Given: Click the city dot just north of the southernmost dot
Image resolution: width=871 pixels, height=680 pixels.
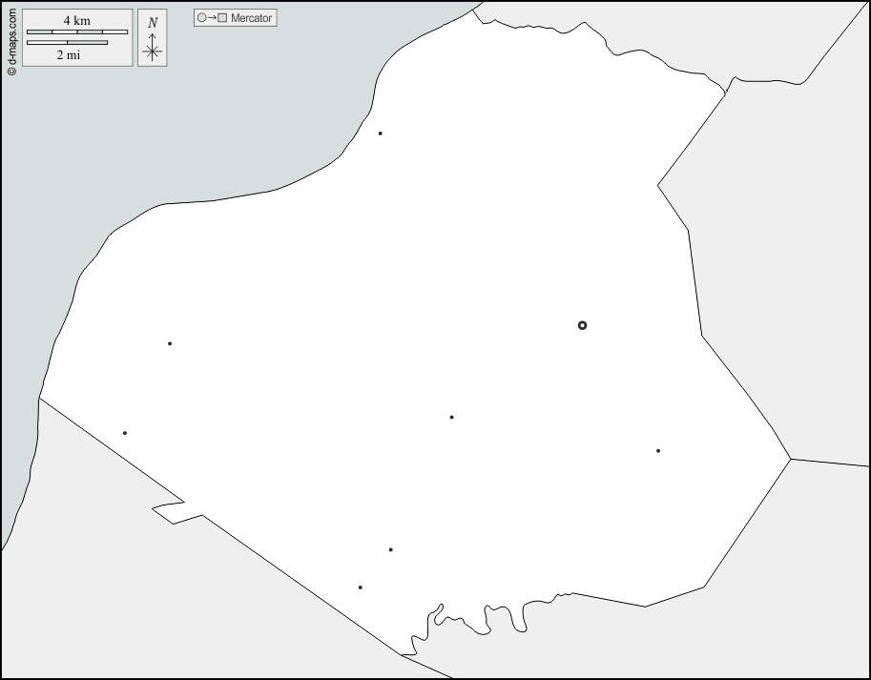Looking at the screenshot, I should coord(390,549).
